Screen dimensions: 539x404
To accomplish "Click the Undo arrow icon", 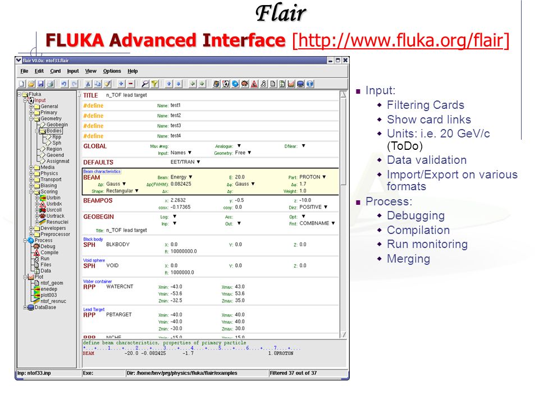I will point(64,84).
